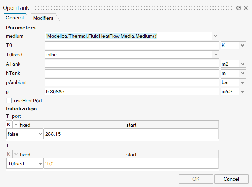The width and height of the screenshot is (252, 187).
Task: Open the hTank unit dropdown (m)
Action: [x=242, y=73]
